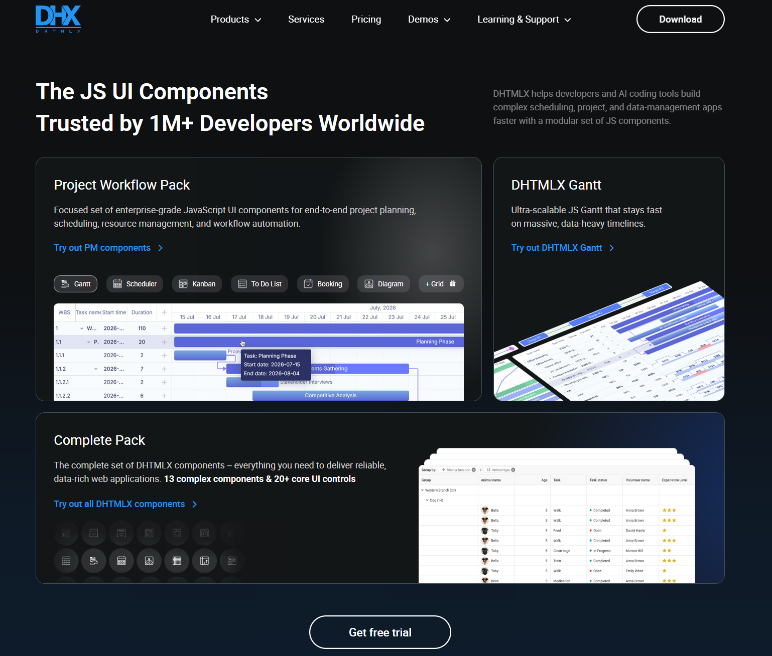Click the 25 Jul date header
The height and width of the screenshot is (656, 772).
point(448,317)
